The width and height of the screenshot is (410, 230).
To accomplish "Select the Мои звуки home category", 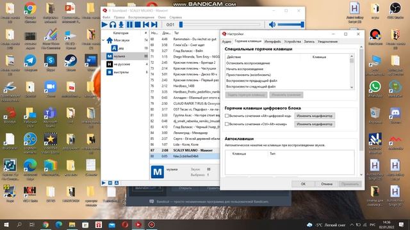I will pos(122,40).
